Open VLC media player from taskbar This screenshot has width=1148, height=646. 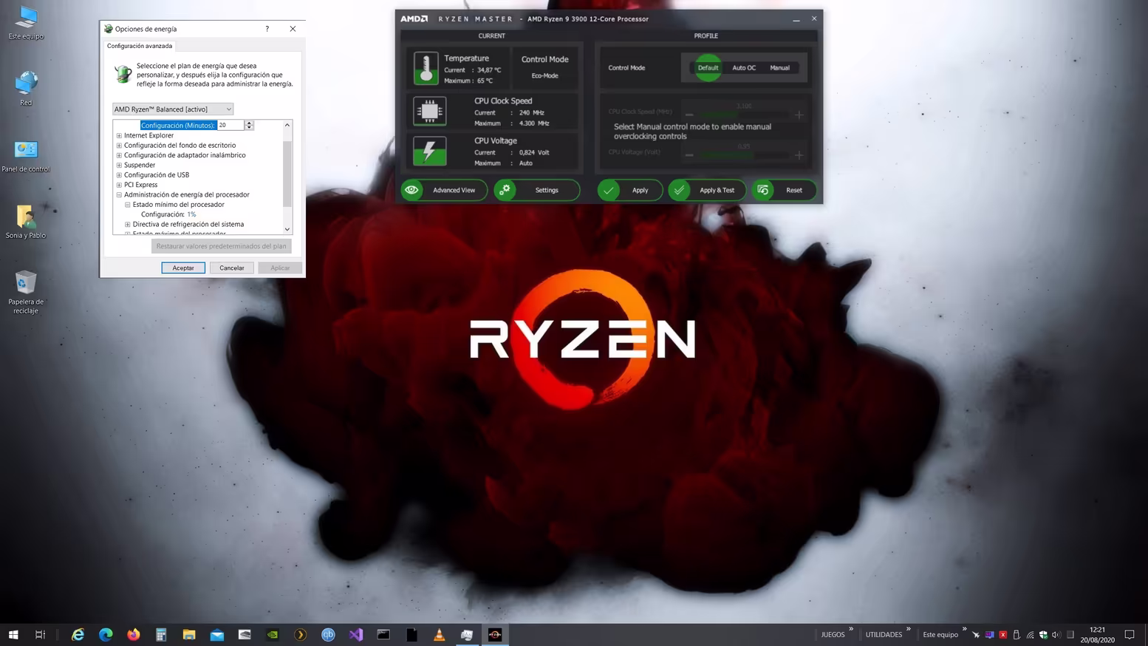pyautogui.click(x=439, y=635)
